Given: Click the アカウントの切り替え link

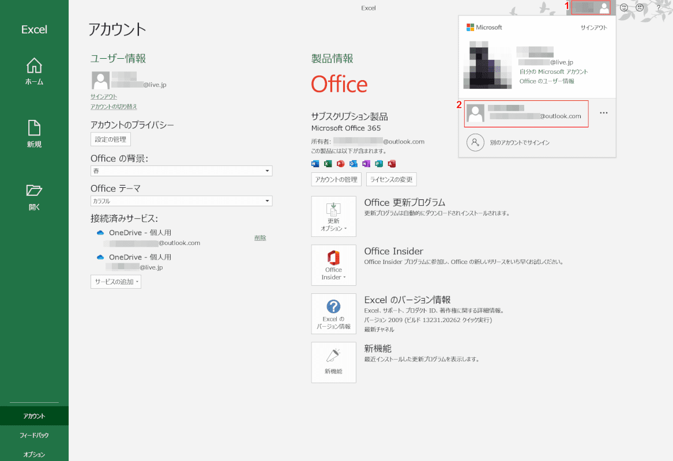Looking at the screenshot, I should (x=114, y=107).
